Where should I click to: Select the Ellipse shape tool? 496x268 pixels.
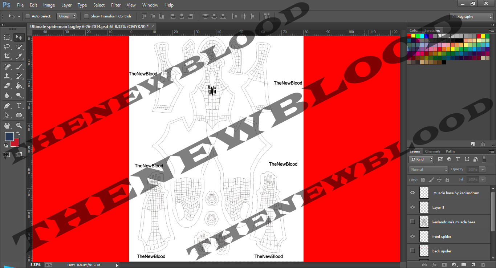[x=19, y=115]
